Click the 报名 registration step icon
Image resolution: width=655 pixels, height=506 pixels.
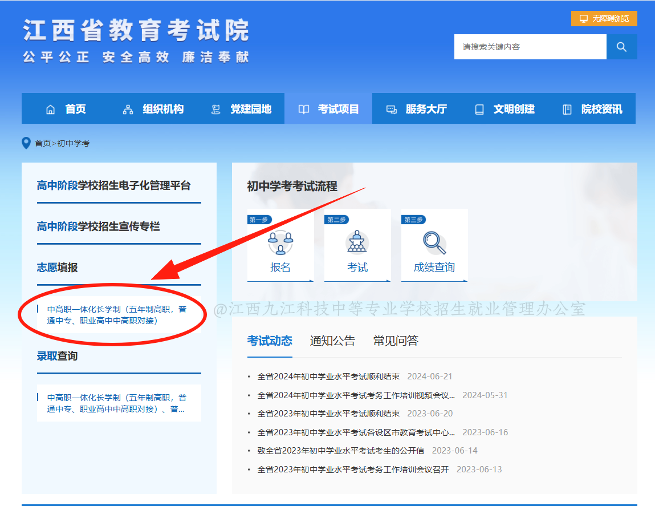(280, 243)
